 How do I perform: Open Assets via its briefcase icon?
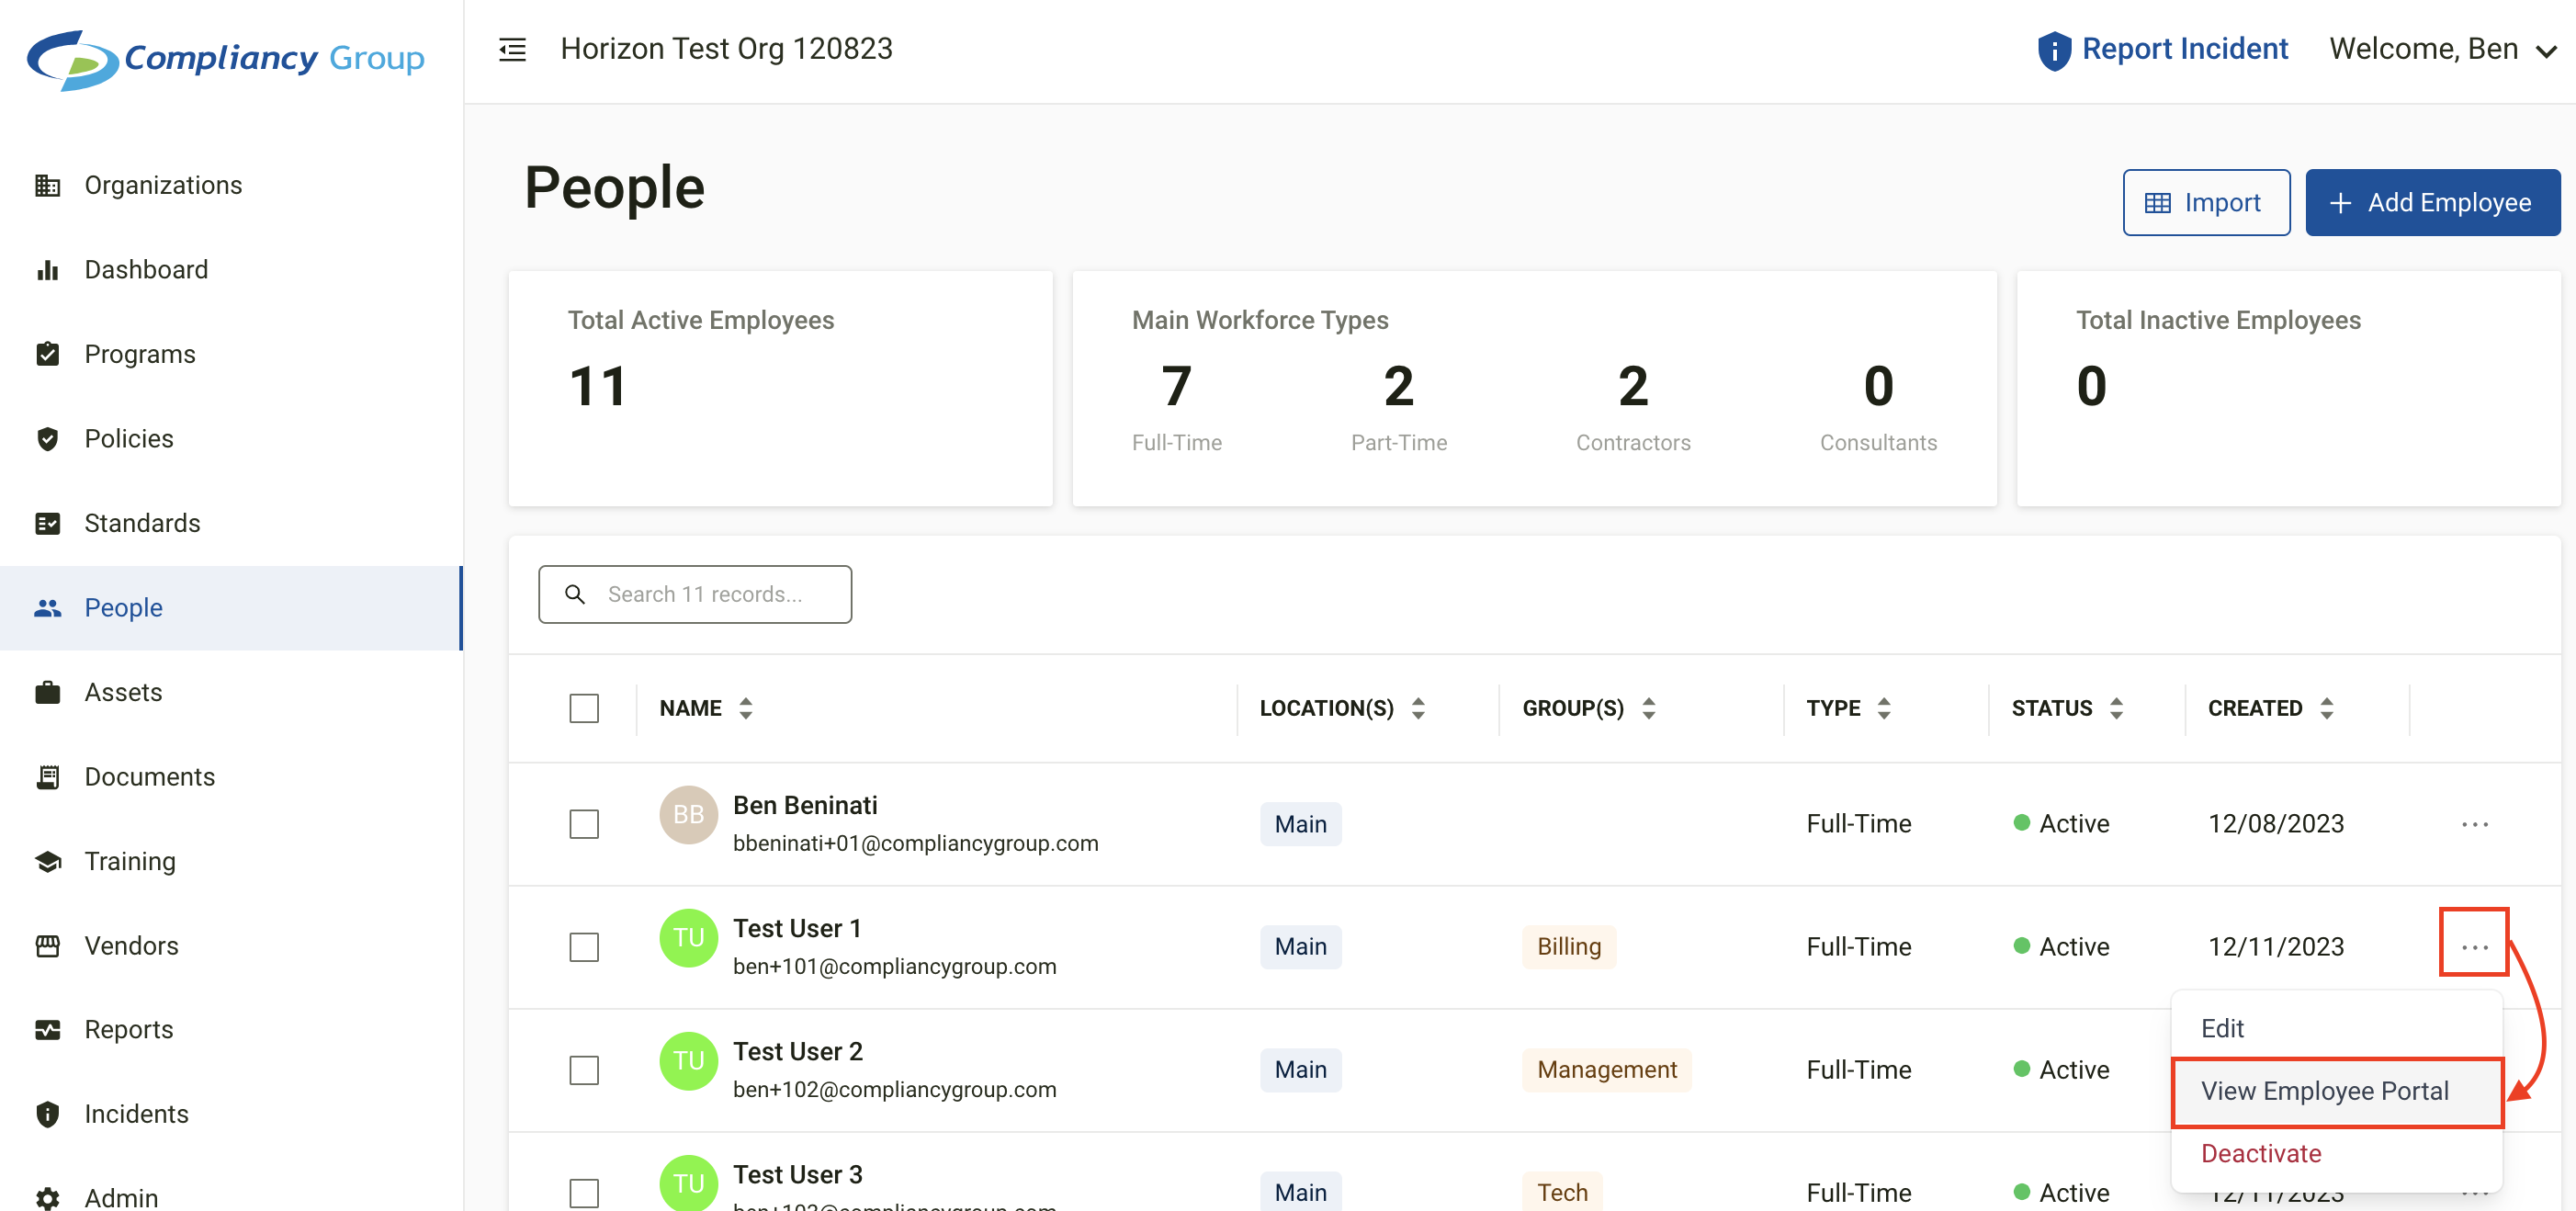(47, 692)
